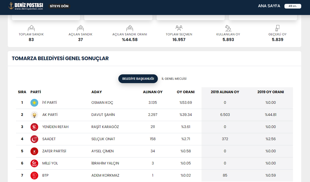This screenshot has width=310, height=182.
Task: Click the vote count 2.297
Action: click(x=153, y=115)
